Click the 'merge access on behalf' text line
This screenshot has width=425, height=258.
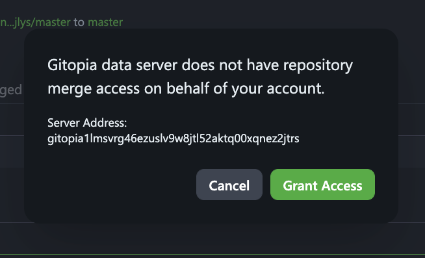[186, 88]
